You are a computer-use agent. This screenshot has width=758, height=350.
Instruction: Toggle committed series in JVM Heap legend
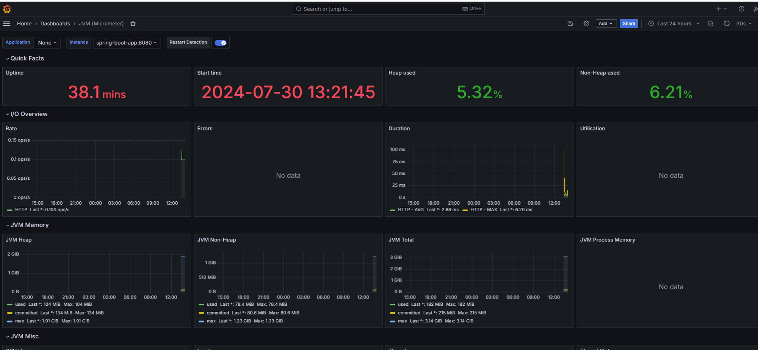click(26, 313)
